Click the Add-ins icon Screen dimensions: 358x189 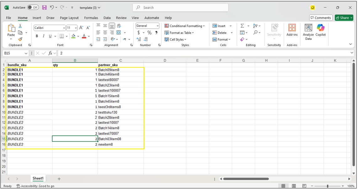tap(292, 31)
